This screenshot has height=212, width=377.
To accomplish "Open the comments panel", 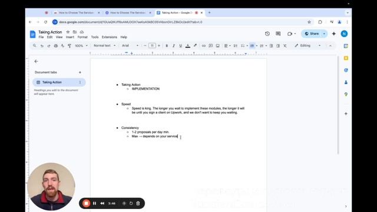I will coord(278,34).
